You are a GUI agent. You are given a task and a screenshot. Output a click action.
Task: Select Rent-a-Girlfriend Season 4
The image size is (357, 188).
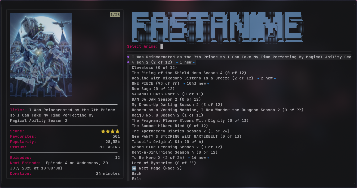[175, 153]
